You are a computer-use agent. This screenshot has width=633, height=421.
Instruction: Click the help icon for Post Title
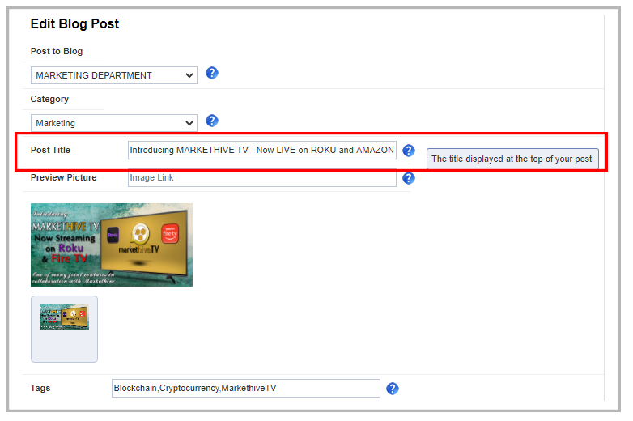point(409,151)
